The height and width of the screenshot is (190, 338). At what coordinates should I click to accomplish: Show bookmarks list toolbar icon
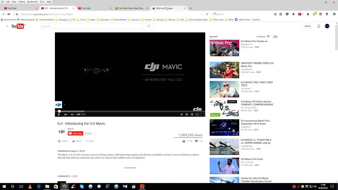tap(281, 14)
